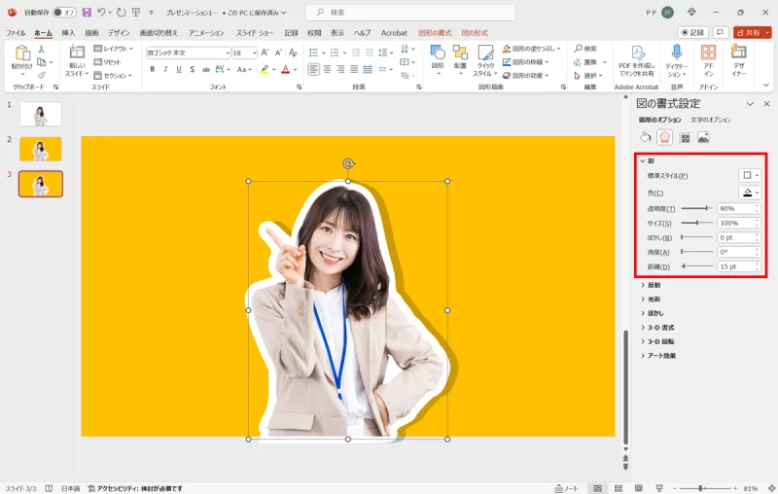
Task: Expand the 3-D Rotation (3-D 回転) section
Action: (660, 341)
